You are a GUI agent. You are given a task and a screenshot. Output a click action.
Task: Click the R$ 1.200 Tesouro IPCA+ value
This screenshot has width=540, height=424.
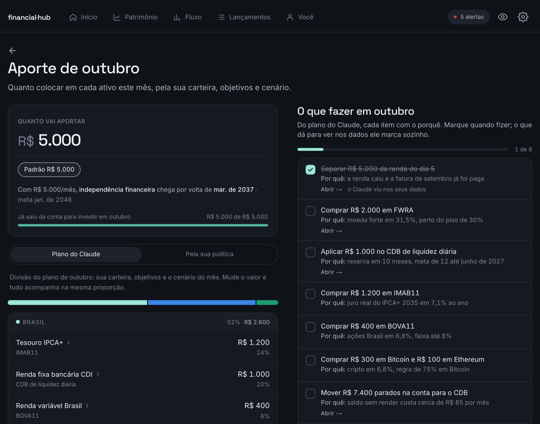pos(253,342)
